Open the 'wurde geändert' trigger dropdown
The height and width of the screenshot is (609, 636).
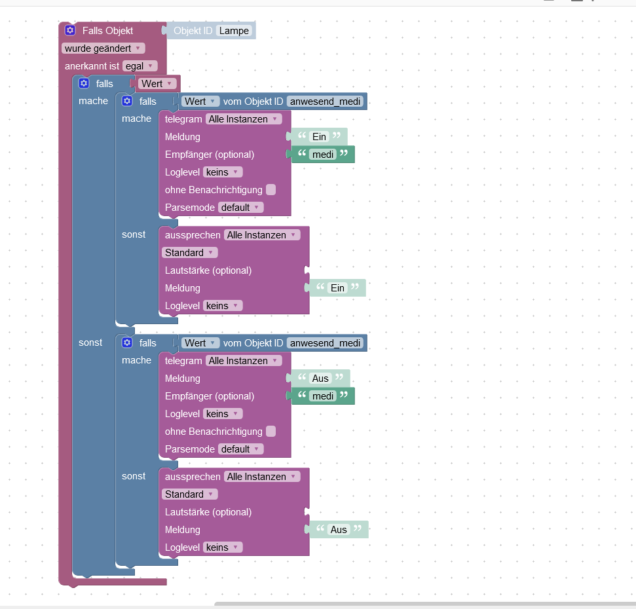(103, 48)
